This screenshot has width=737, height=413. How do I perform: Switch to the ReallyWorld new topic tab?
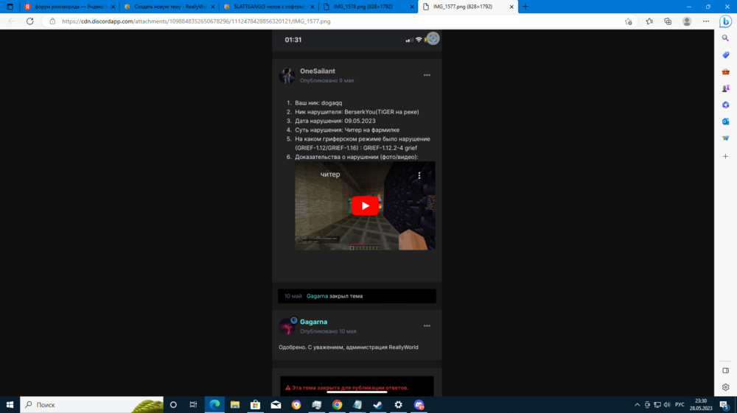pos(169,7)
